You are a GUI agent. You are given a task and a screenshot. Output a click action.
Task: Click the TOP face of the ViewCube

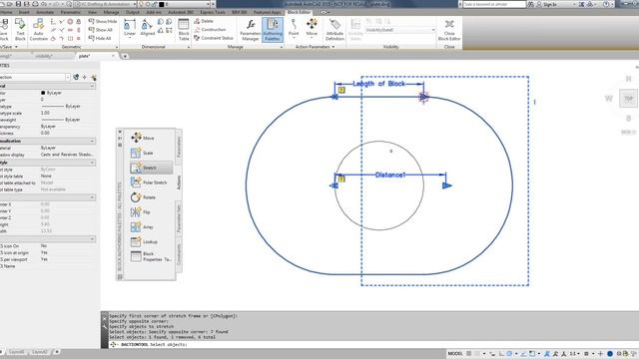pyautogui.click(x=628, y=99)
